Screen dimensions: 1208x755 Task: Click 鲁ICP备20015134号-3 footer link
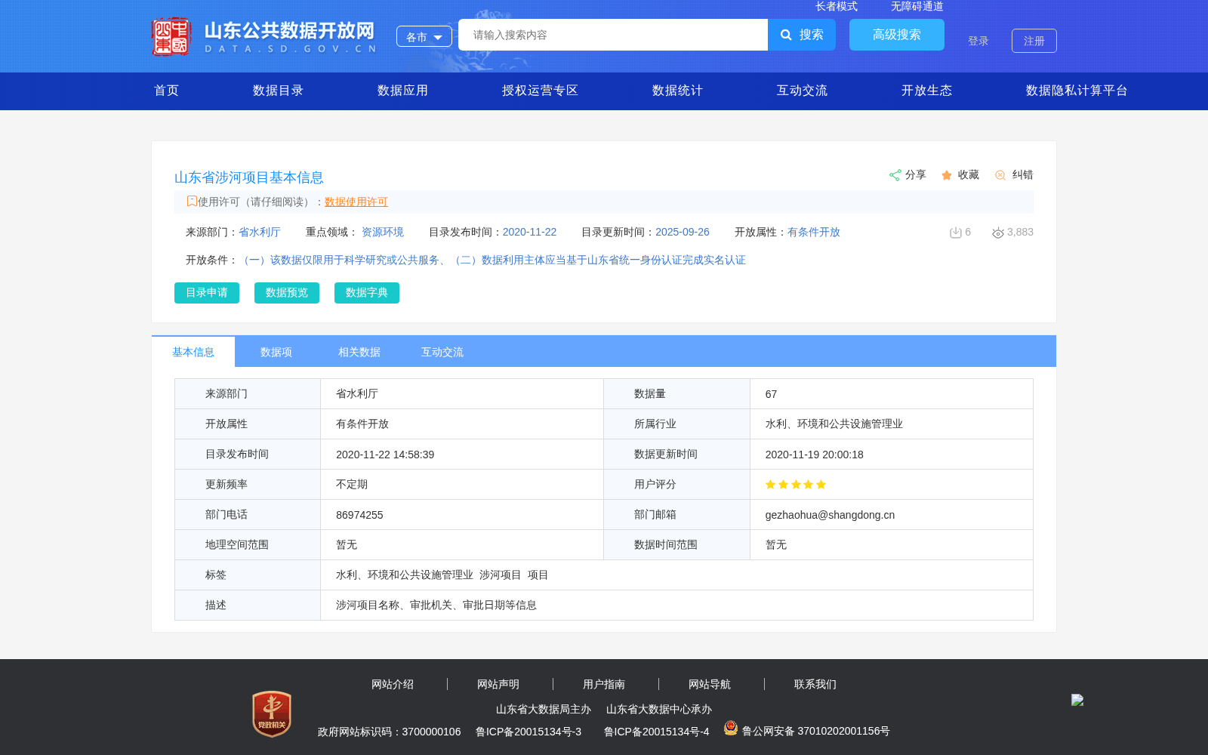[528, 732]
